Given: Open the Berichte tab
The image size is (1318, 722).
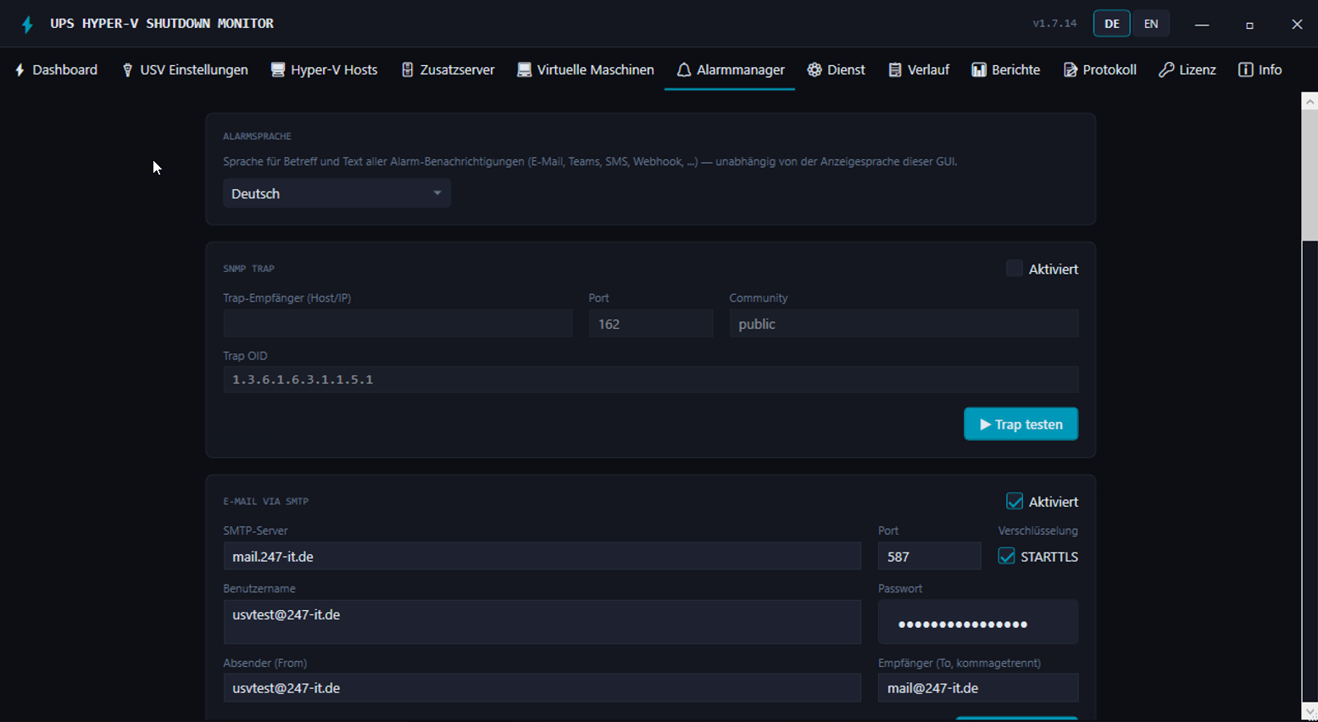Looking at the screenshot, I should (1005, 69).
